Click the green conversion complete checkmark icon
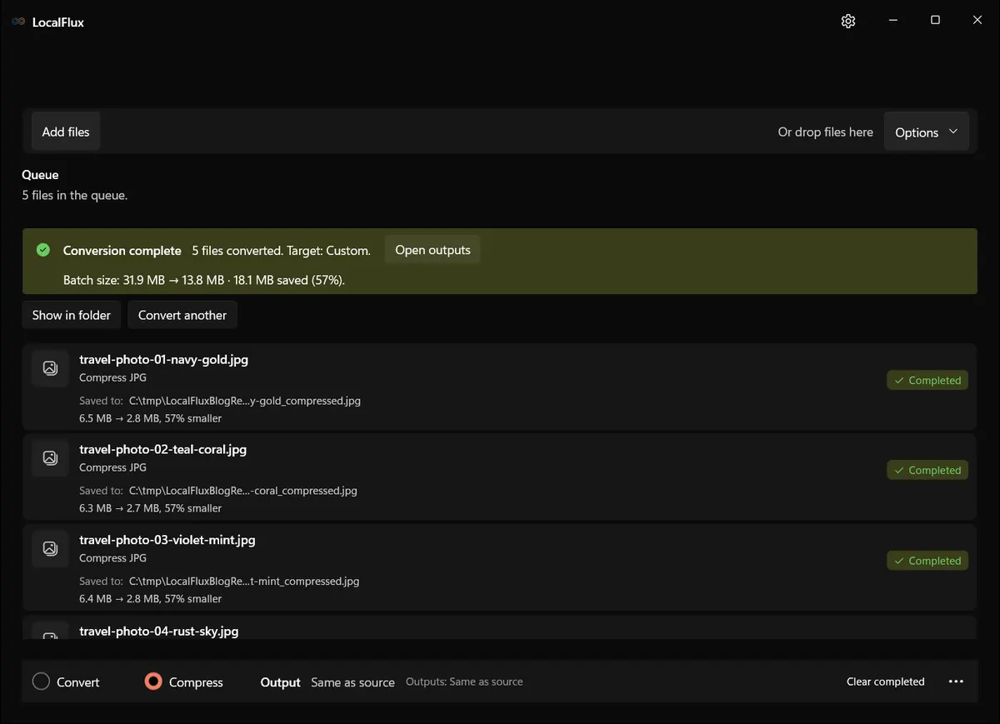The width and height of the screenshot is (1000, 724). [x=43, y=250]
